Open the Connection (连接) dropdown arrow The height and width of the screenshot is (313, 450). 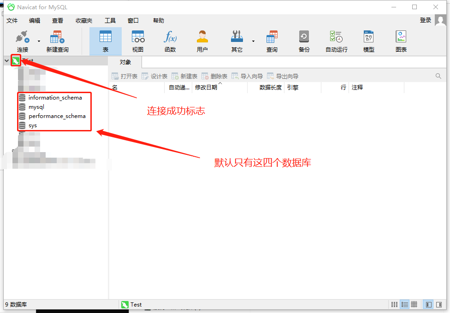coord(39,42)
